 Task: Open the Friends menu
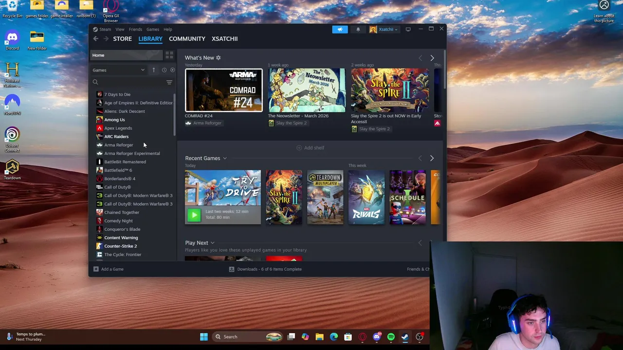135,29
